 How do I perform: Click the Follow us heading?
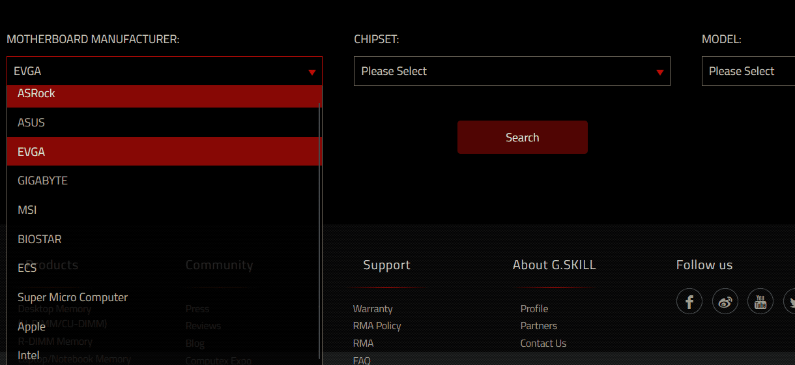(704, 265)
